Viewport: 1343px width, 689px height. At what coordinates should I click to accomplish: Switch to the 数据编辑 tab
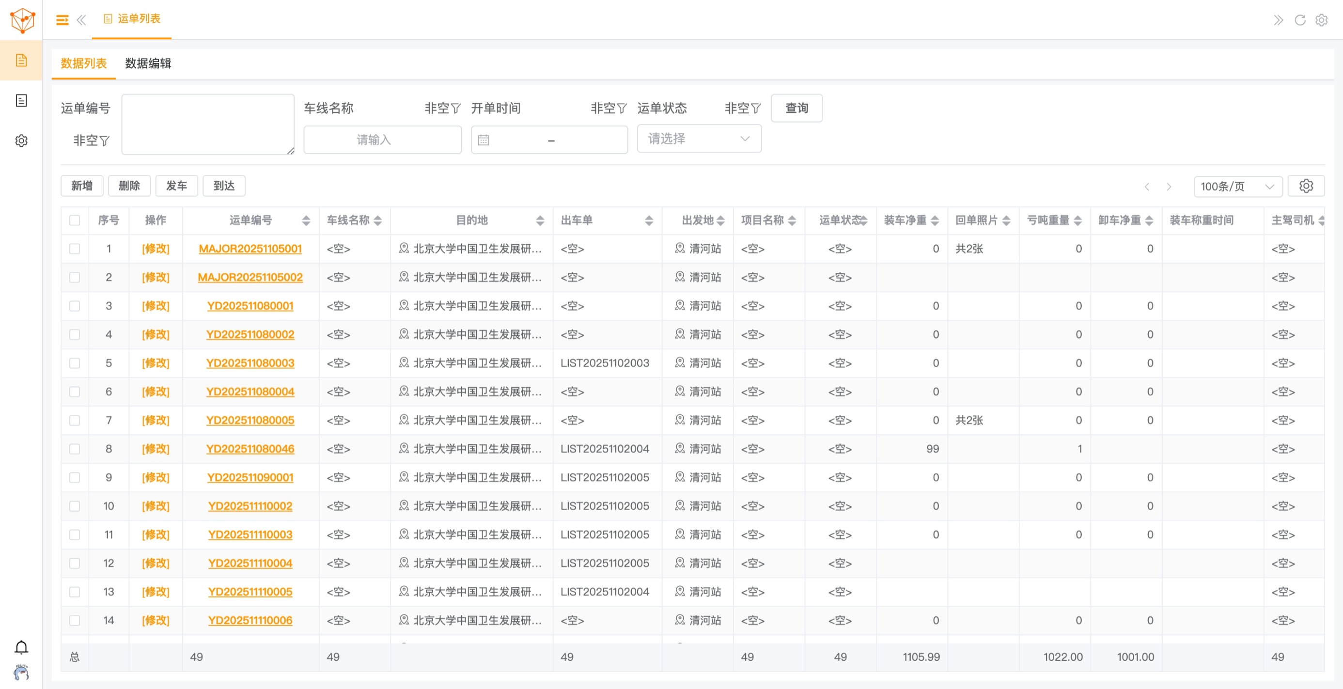click(148, 63)
